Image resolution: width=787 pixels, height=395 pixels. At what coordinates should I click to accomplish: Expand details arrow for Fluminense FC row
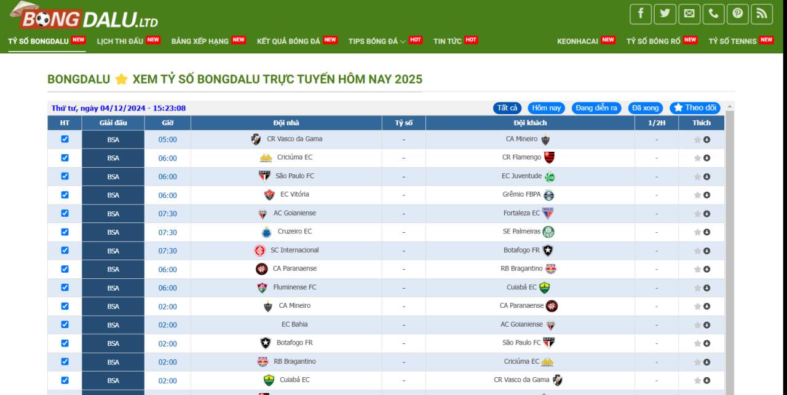(x=707, y=288)
